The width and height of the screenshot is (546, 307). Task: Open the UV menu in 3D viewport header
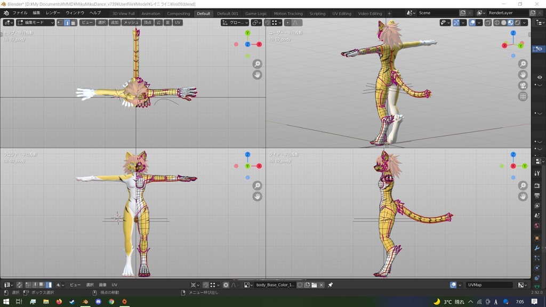pyautogui.click(x=178, y=22)
